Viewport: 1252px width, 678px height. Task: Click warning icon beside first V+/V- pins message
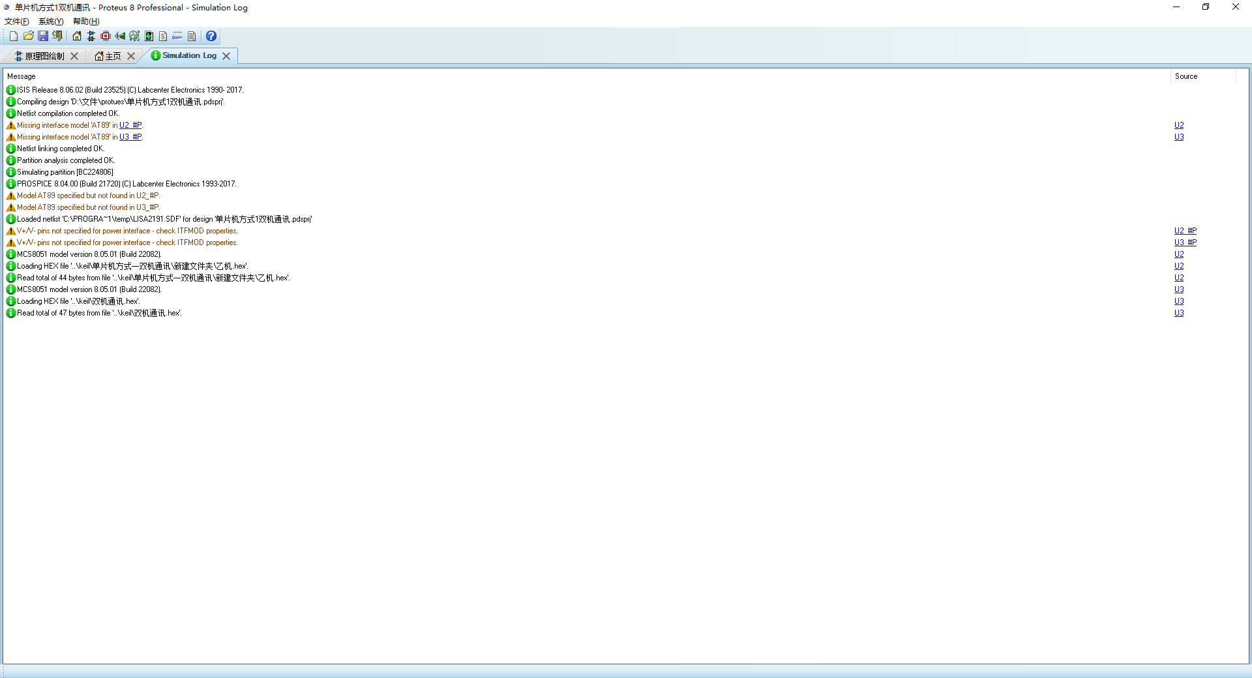click(x=11, y=231)
